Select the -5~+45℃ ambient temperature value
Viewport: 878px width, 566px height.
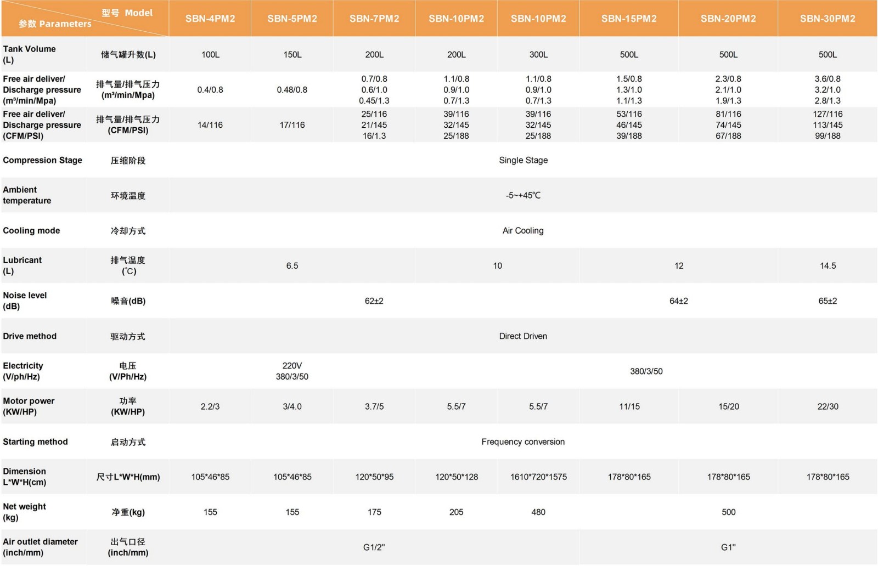pos(523,195)
